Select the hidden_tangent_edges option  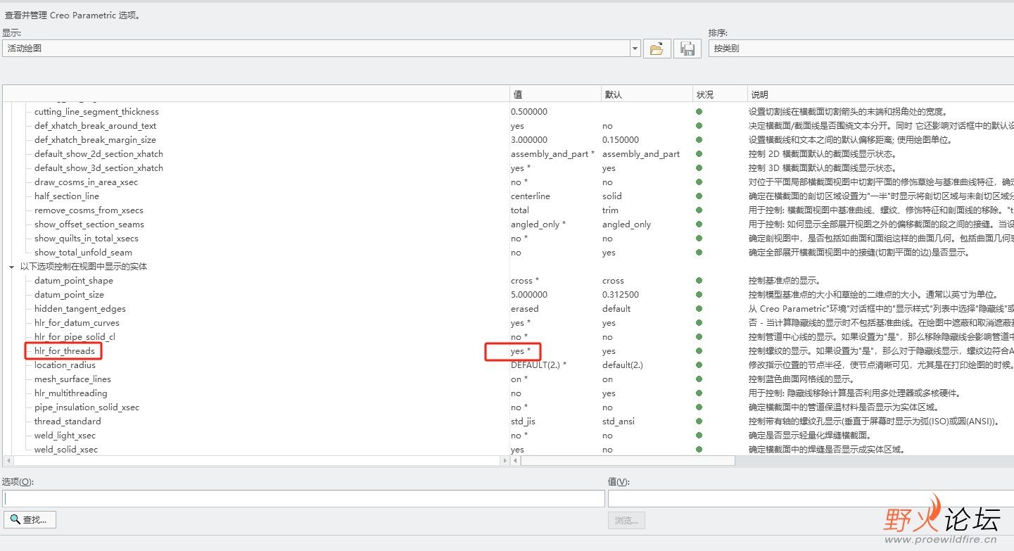(x=80, y=309)
